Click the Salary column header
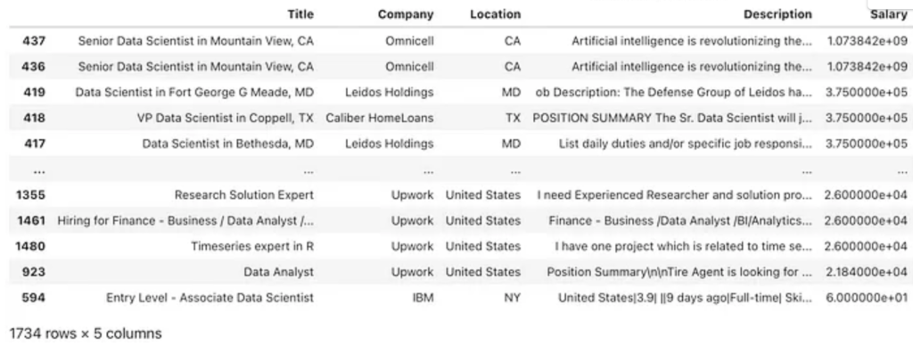 point(889,14)
